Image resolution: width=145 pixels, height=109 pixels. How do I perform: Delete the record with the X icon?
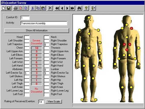[x=50, y=8]
